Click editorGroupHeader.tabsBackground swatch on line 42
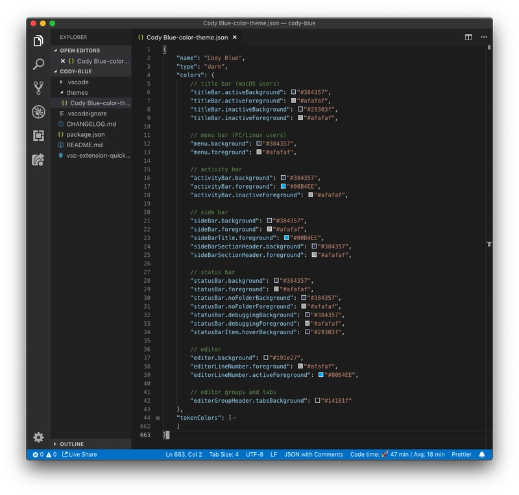The width and height of the screenshot is (519, 495). coord(317,401)
